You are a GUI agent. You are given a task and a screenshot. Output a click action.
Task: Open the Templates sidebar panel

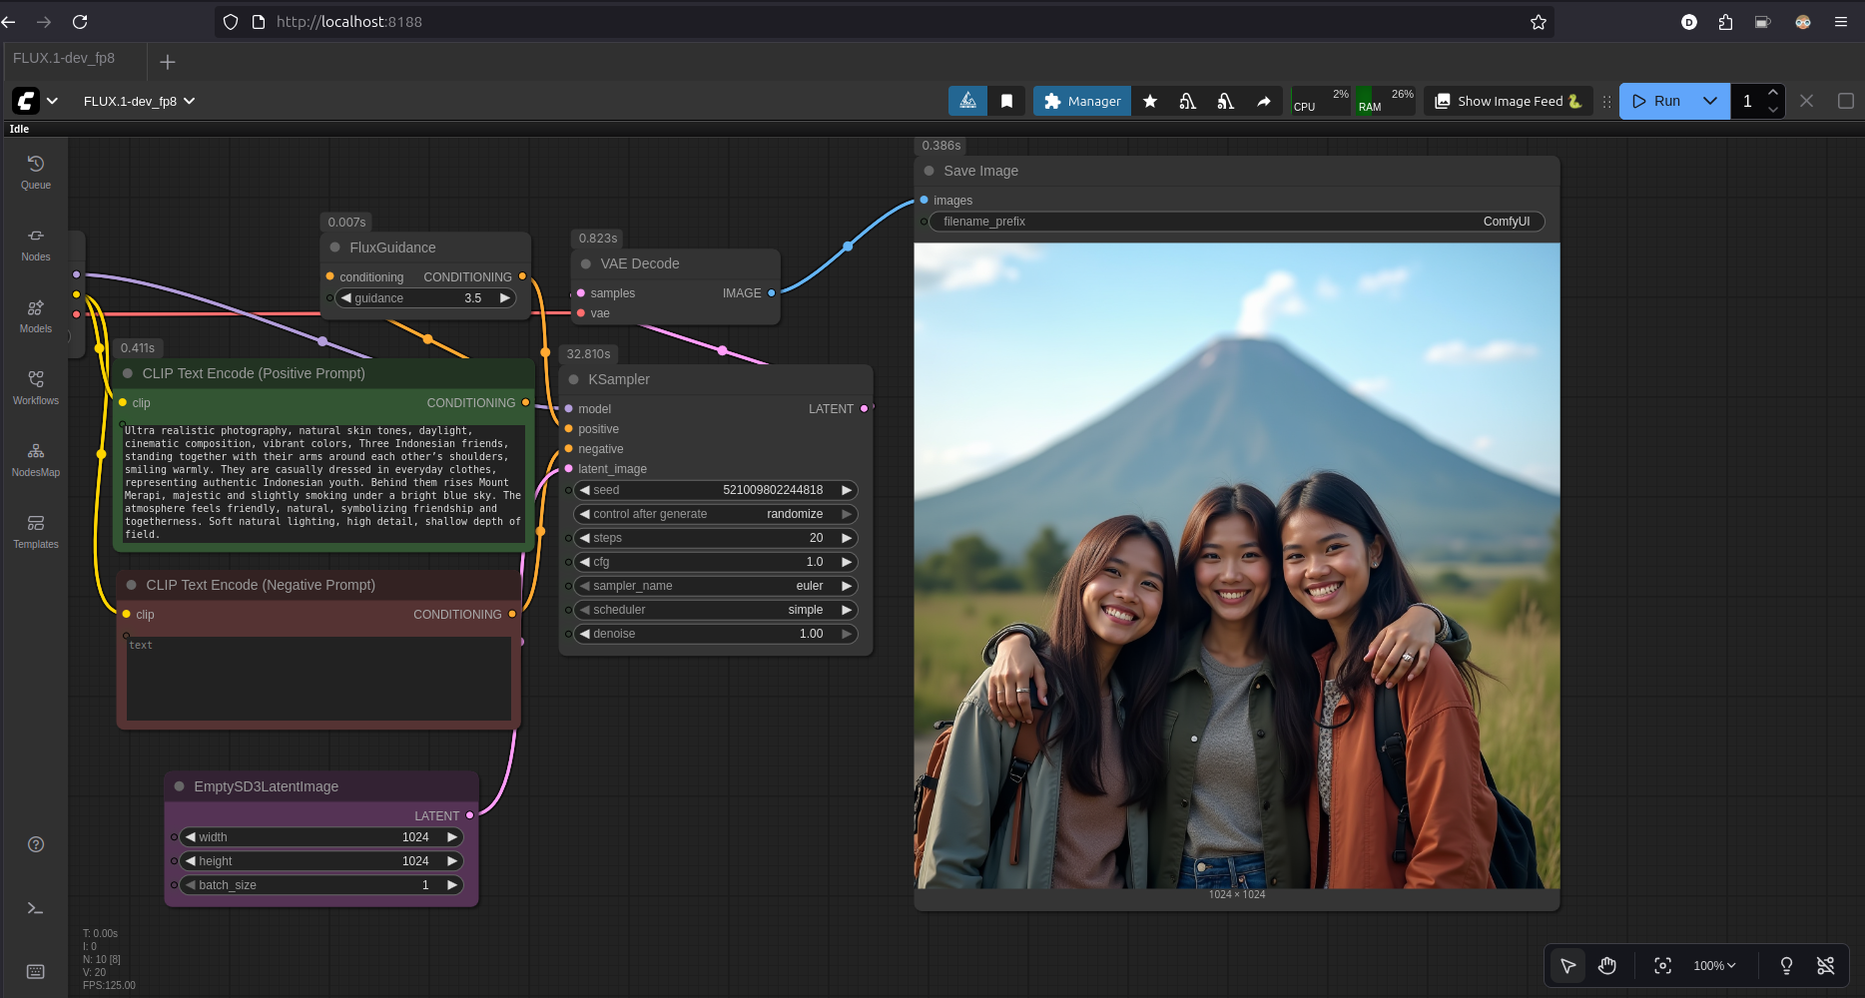(36, 531)
